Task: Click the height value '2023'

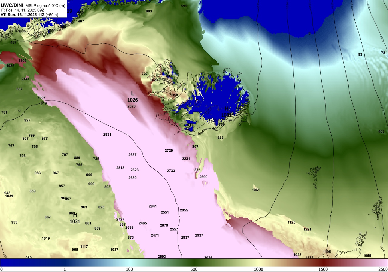Action: point(132,106)
